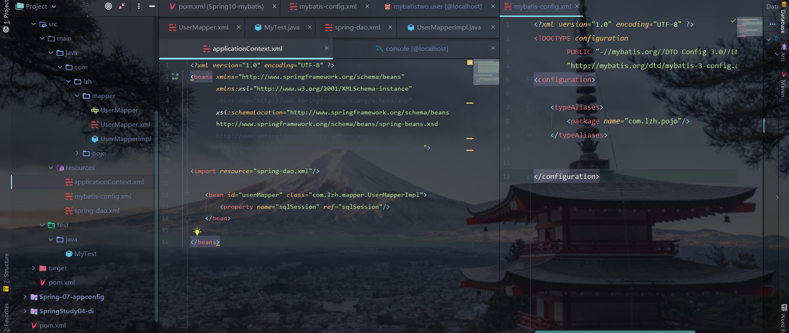The width and height of the screenshot is (789, 333).
Task: Select UserMapper.xml in the project tree
Action: 125,125
